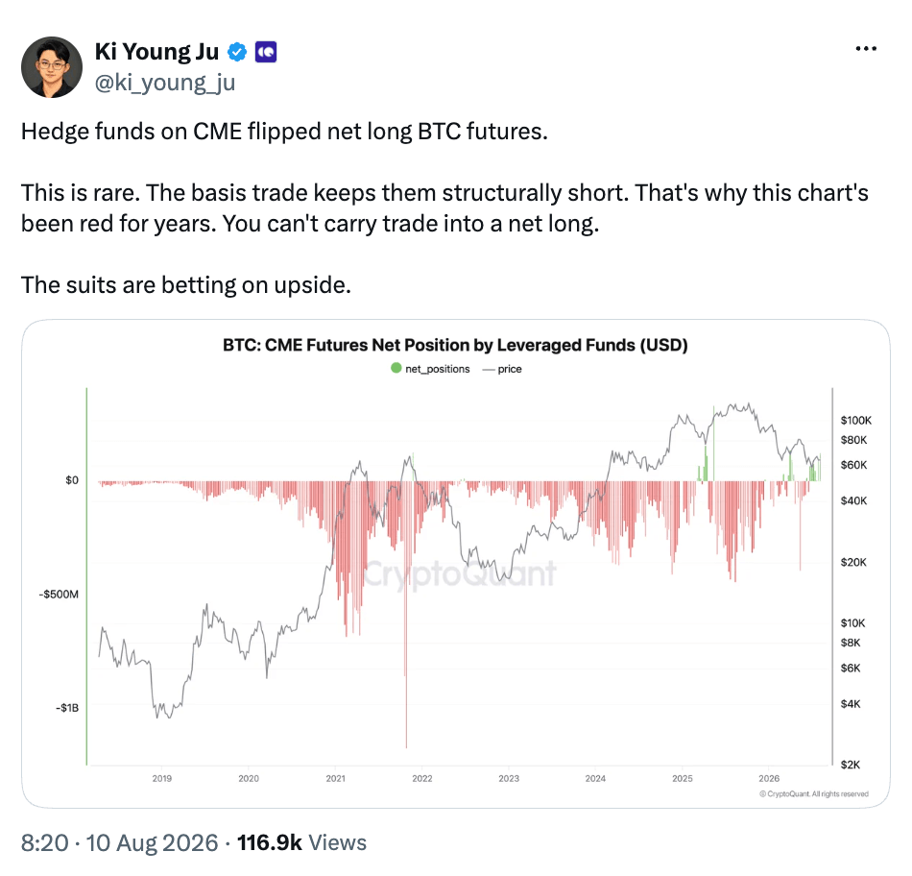The width and height of the screenshot is (912, 876).
Task: Click the 2026 x-axis label
Action: point(769,778)
